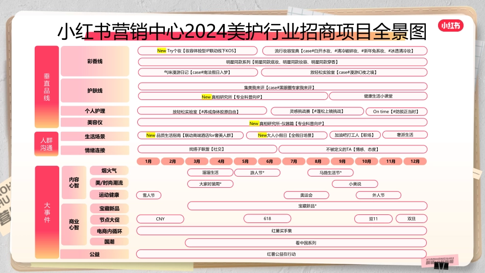
Task: Select the 9月 month marker
Action: pos(342,161)
